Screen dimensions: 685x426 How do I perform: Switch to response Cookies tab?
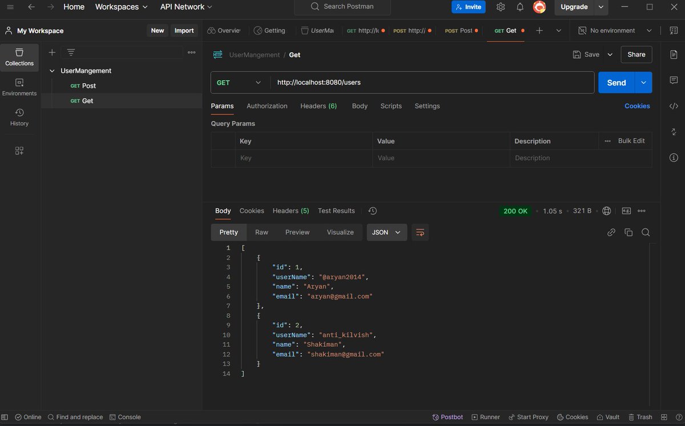(x=252, y=211)
